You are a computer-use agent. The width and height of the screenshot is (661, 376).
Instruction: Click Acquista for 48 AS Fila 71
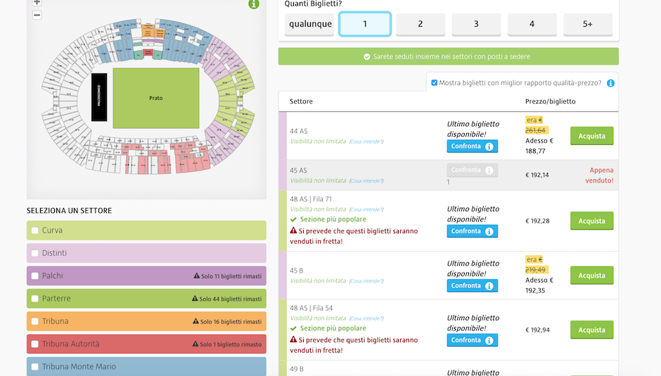point(591,221)
